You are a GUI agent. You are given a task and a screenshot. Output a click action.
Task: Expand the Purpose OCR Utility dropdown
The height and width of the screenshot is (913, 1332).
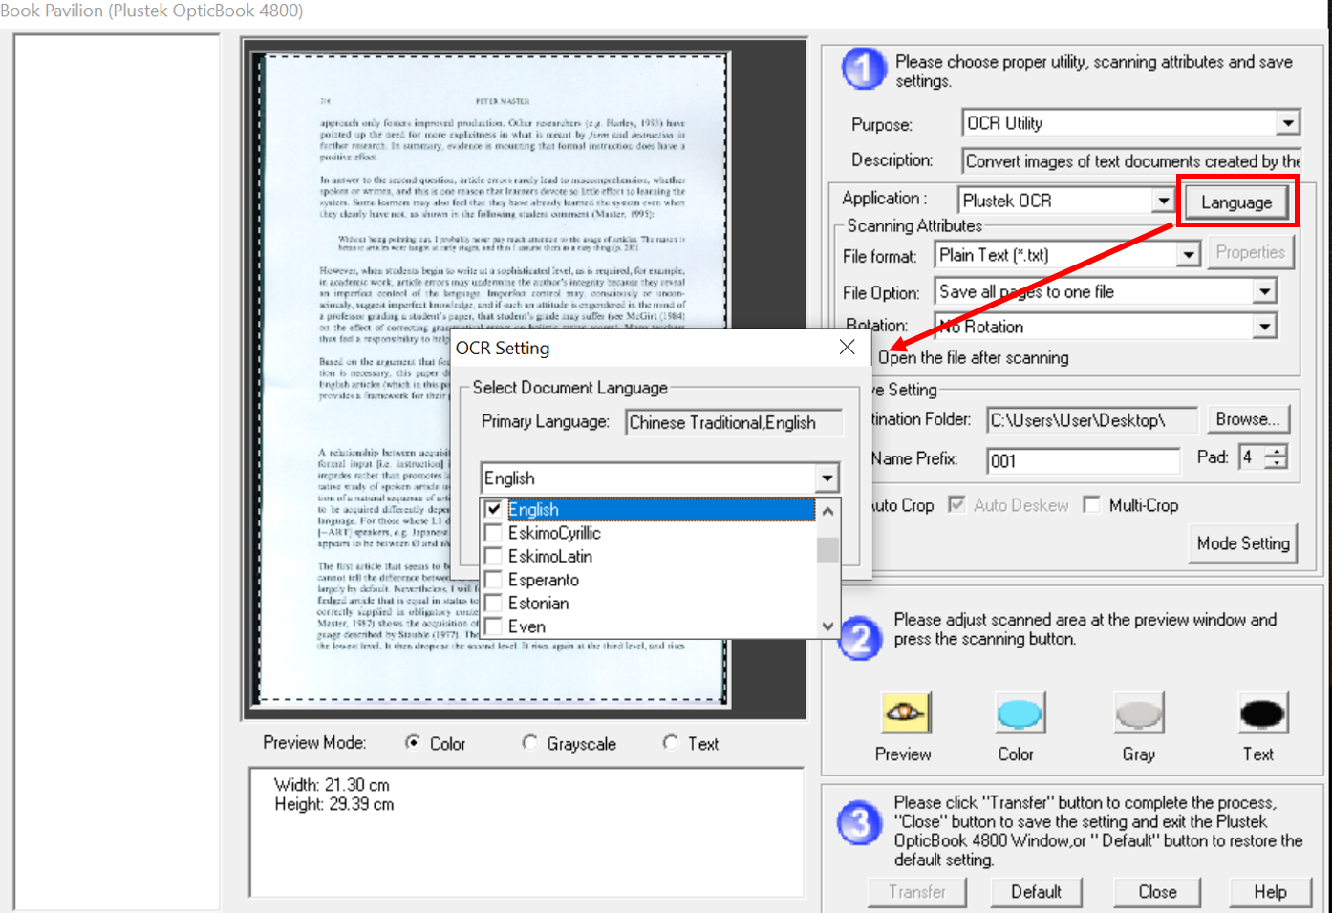tap(1287, 123)
